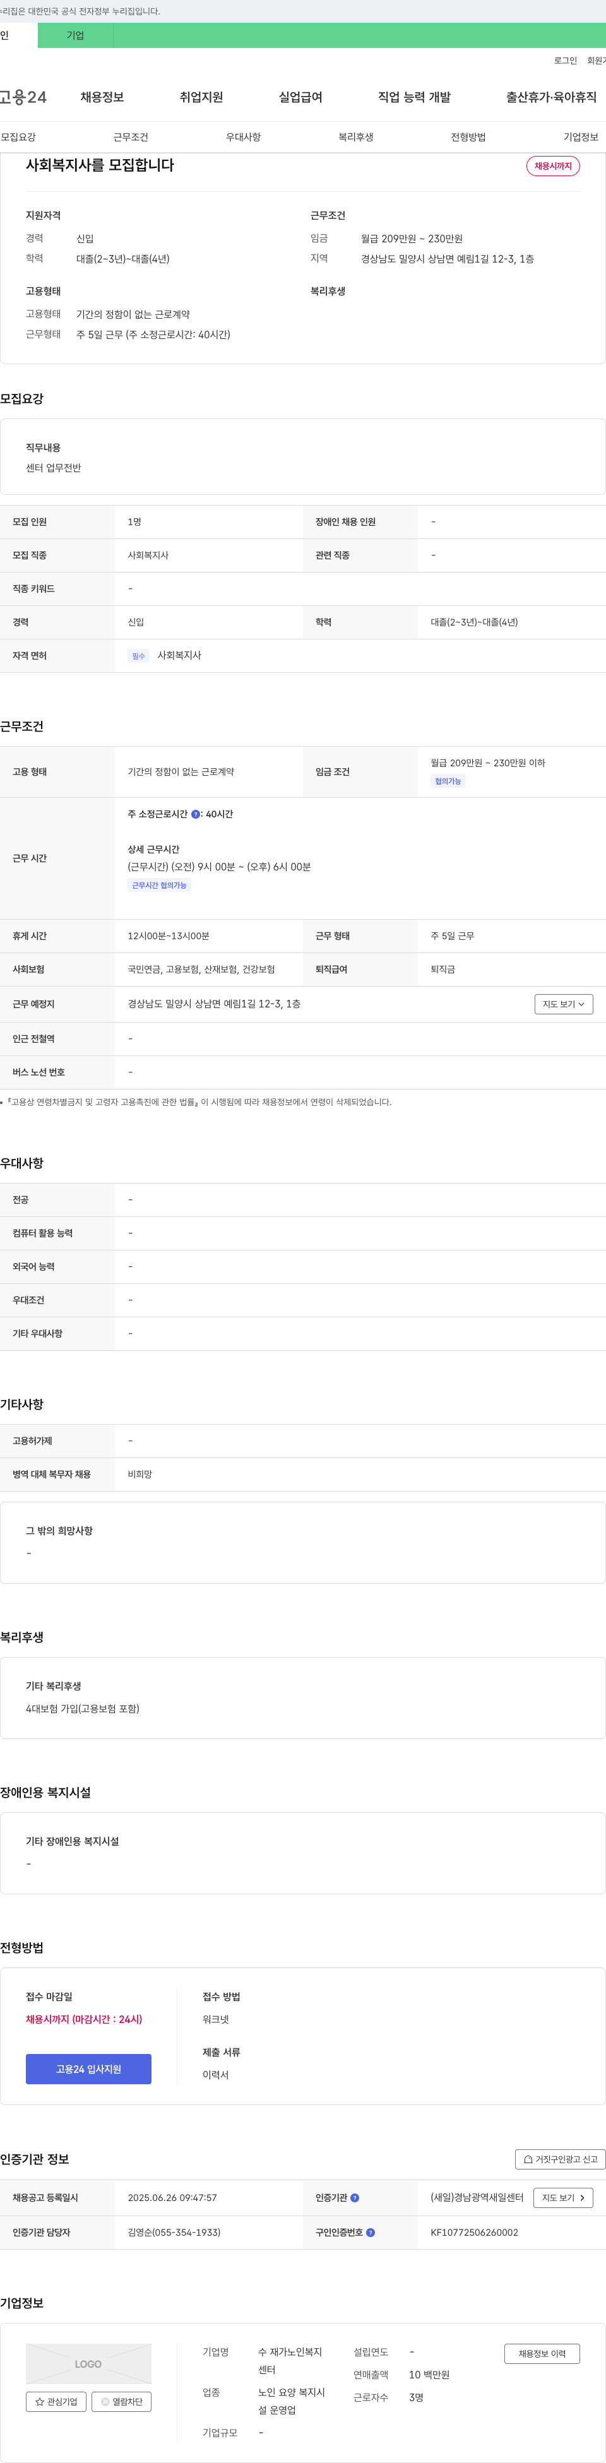
Task: Click the 12시00분~13시00분 break time value
Action: (x=168, y=936)
